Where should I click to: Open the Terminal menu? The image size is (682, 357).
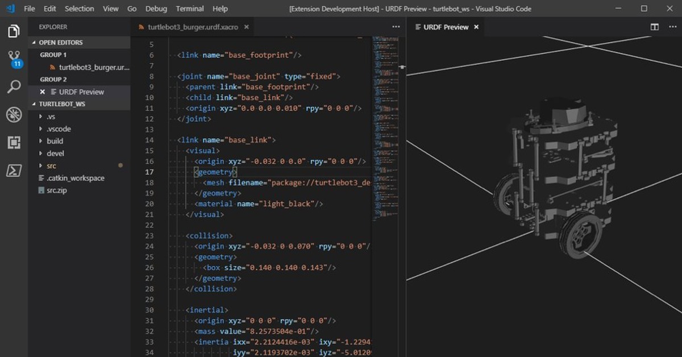click(x=190, y=9)
